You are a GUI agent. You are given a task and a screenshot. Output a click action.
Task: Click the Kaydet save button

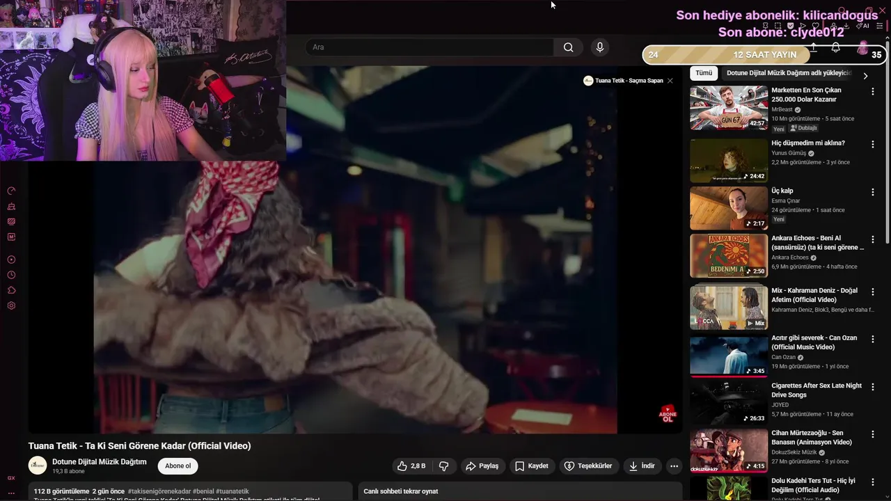[x=531, y=466]
